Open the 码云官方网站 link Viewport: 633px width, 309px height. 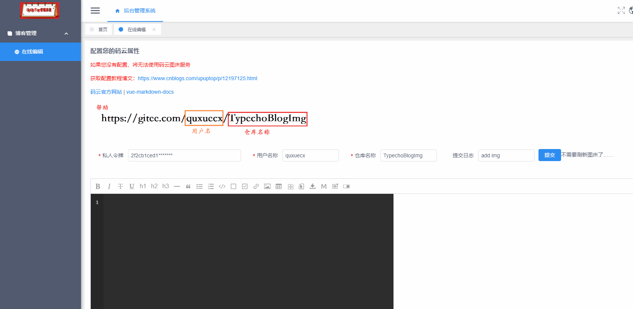pos(106,92)
